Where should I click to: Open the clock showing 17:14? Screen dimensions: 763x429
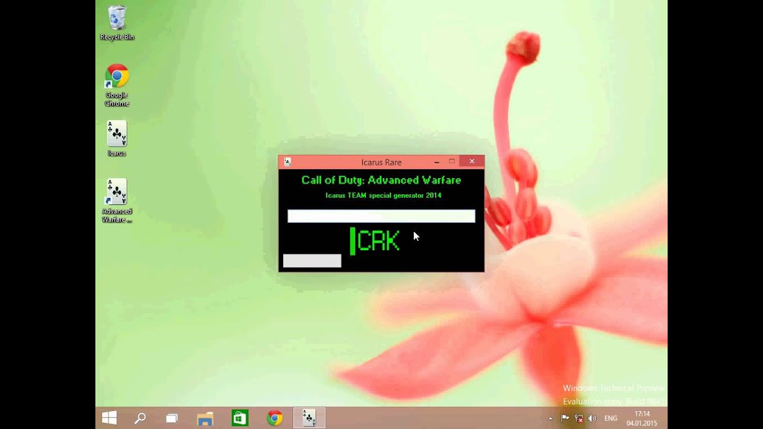click(642, 418)
